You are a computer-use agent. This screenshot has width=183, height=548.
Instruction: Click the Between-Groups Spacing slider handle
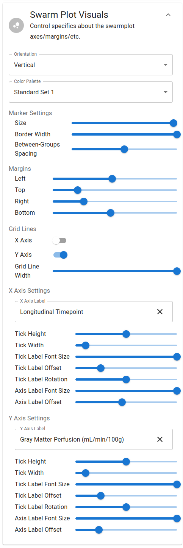tap(124, 149)
